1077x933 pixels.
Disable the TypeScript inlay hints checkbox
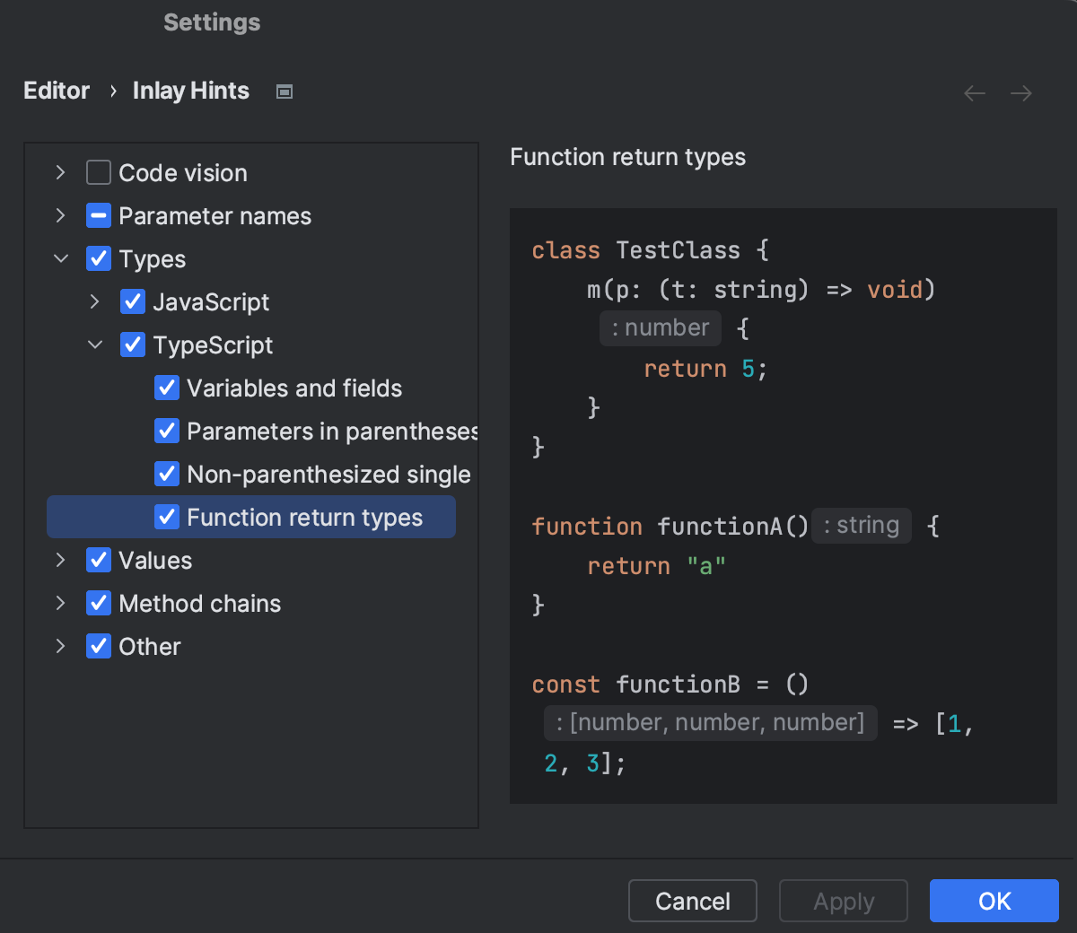click(x=133, y=344)
